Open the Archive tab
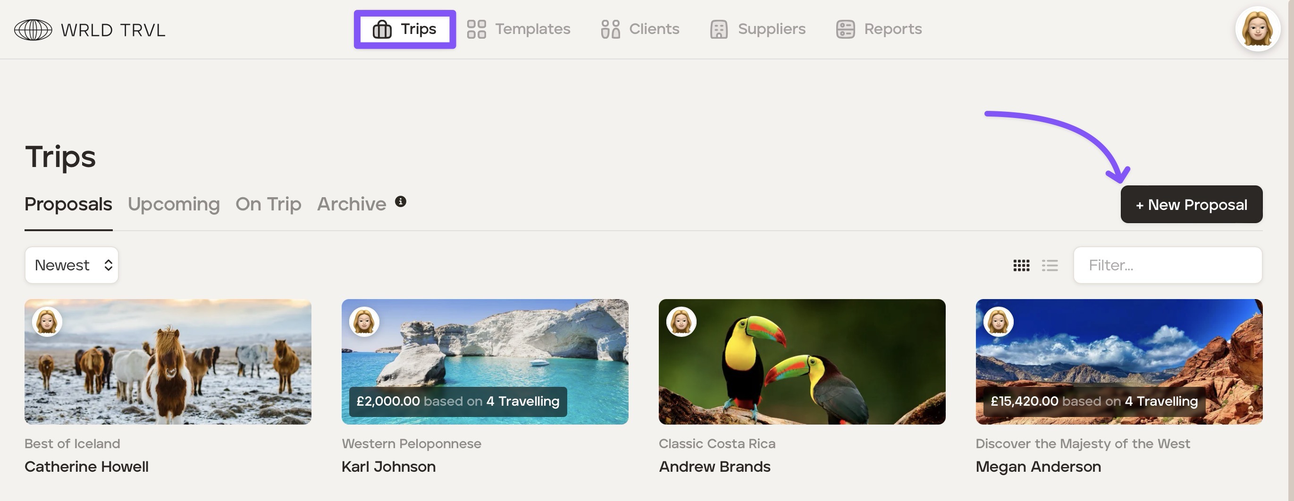Screen dimensions: 1294x501 (x=352, y=204)
